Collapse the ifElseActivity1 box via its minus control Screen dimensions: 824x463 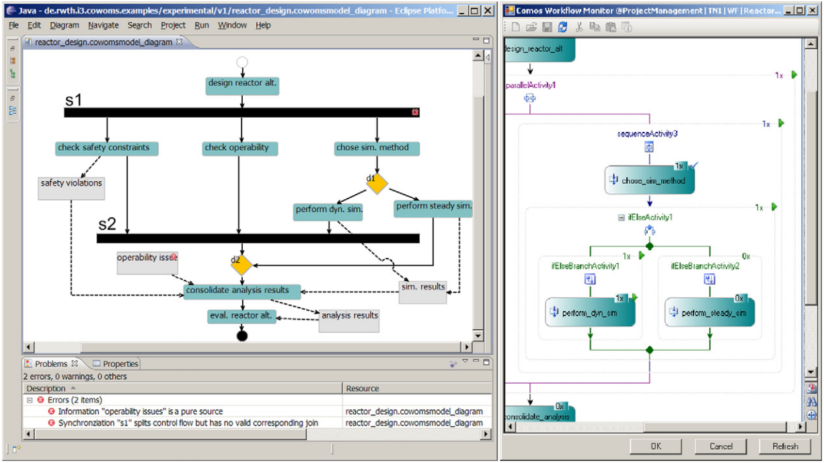[622, 217]
